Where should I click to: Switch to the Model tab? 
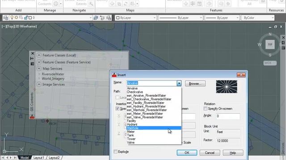pos(25,158)
